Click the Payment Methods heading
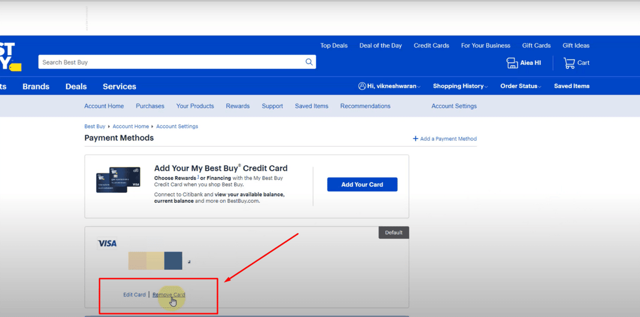 [119, 138]
